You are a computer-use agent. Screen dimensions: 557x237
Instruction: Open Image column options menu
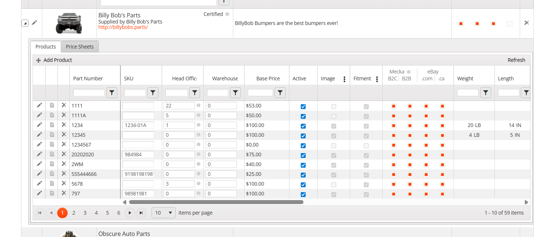point(344,79)
